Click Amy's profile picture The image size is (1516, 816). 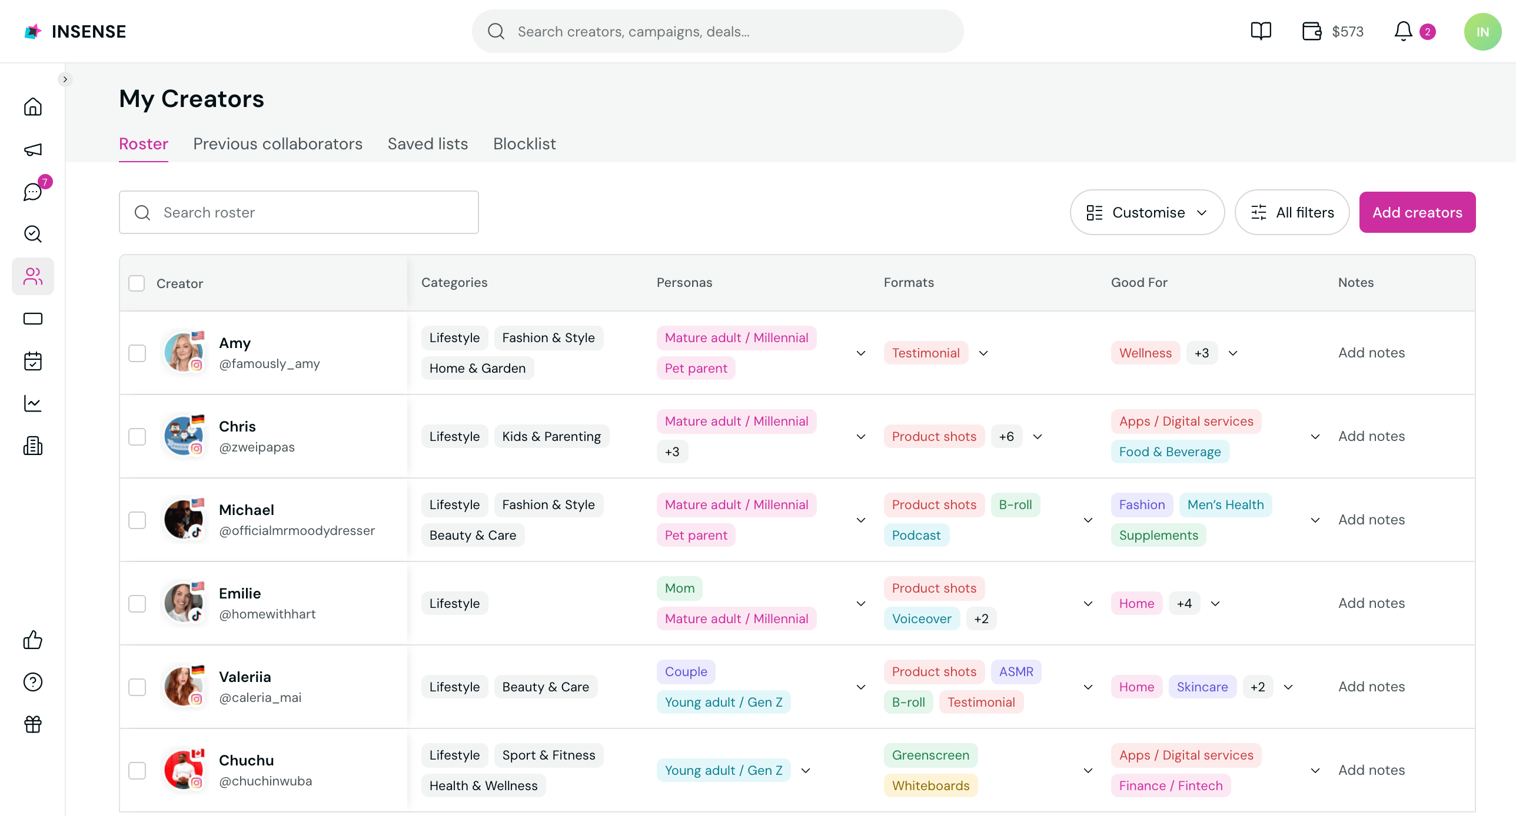pyautogui.click(x=184, y=353)
